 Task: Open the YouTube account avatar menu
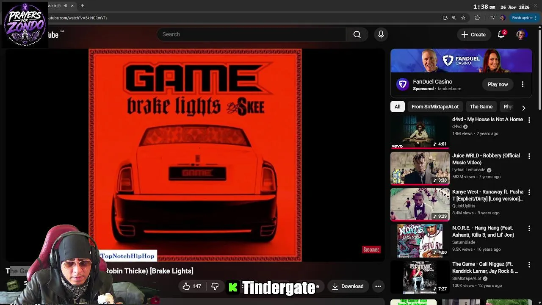[521, 35]
